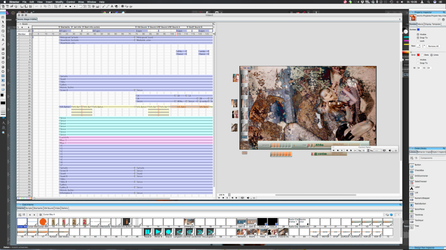Open the Components library dropdown

pos(431,158)
